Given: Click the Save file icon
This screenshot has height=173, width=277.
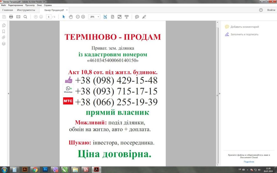Looking at the screenshot, I should coord(4,17).
